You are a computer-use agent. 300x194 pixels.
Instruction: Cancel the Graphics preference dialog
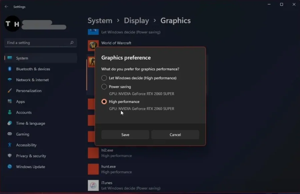coord(175,135)
